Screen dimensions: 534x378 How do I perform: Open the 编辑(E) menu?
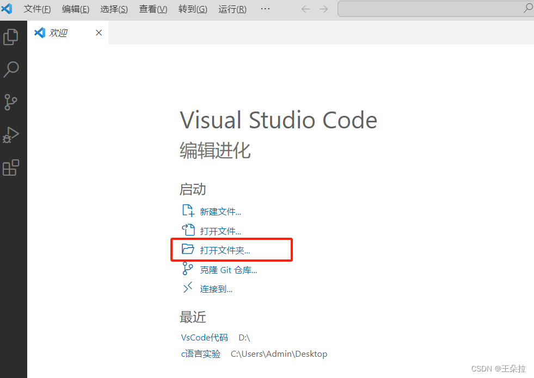coord(76,9)
